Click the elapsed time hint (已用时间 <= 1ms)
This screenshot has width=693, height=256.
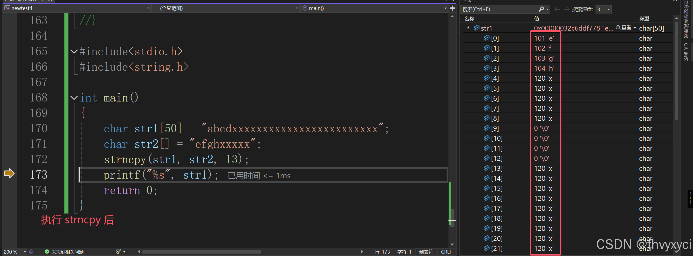pos(259,176)
